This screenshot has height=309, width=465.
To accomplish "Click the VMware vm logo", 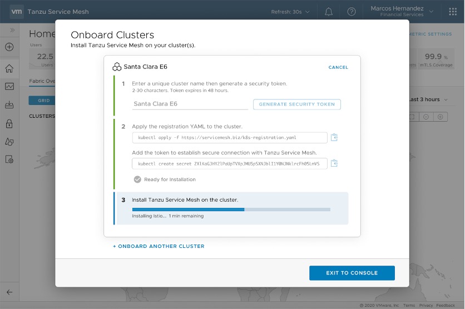I will (x=16, y=12).
